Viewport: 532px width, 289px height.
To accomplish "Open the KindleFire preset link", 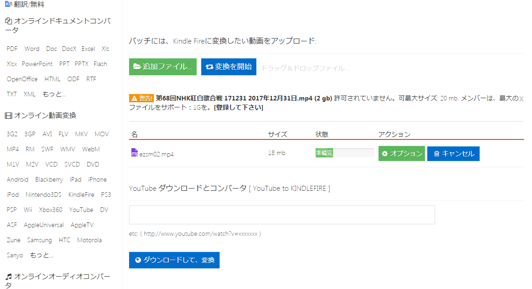I will pos(81,195).
